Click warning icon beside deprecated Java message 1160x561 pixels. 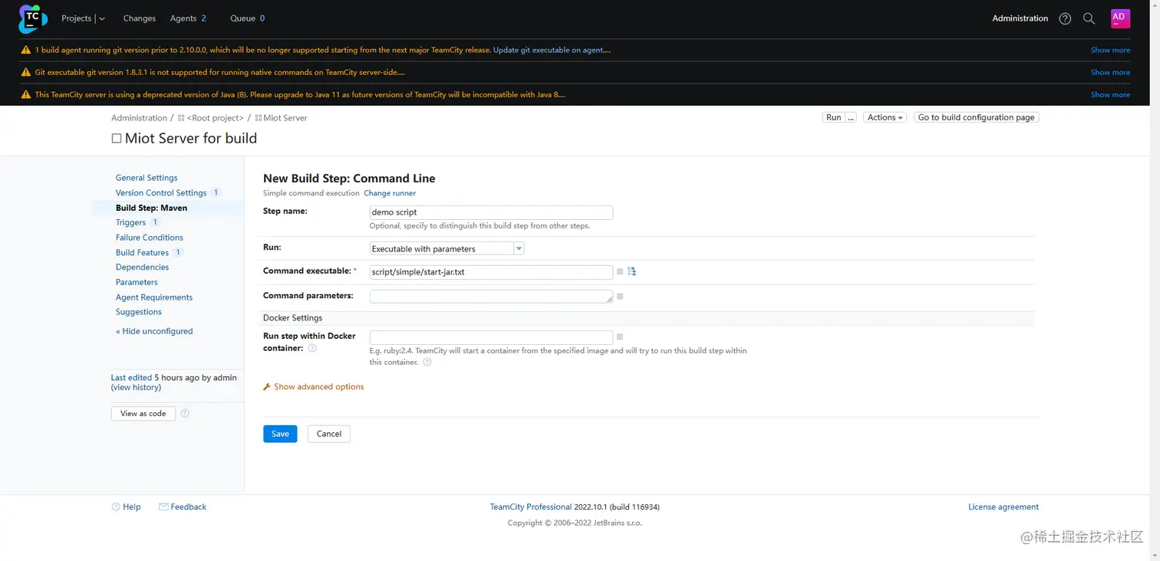[x=26, y=94]
